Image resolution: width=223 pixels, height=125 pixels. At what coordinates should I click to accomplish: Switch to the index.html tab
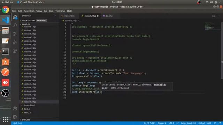click(x=69, y=16)
